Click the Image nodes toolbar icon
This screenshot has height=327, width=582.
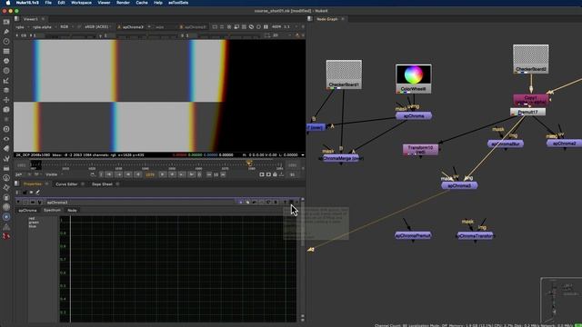pos(6,22)
